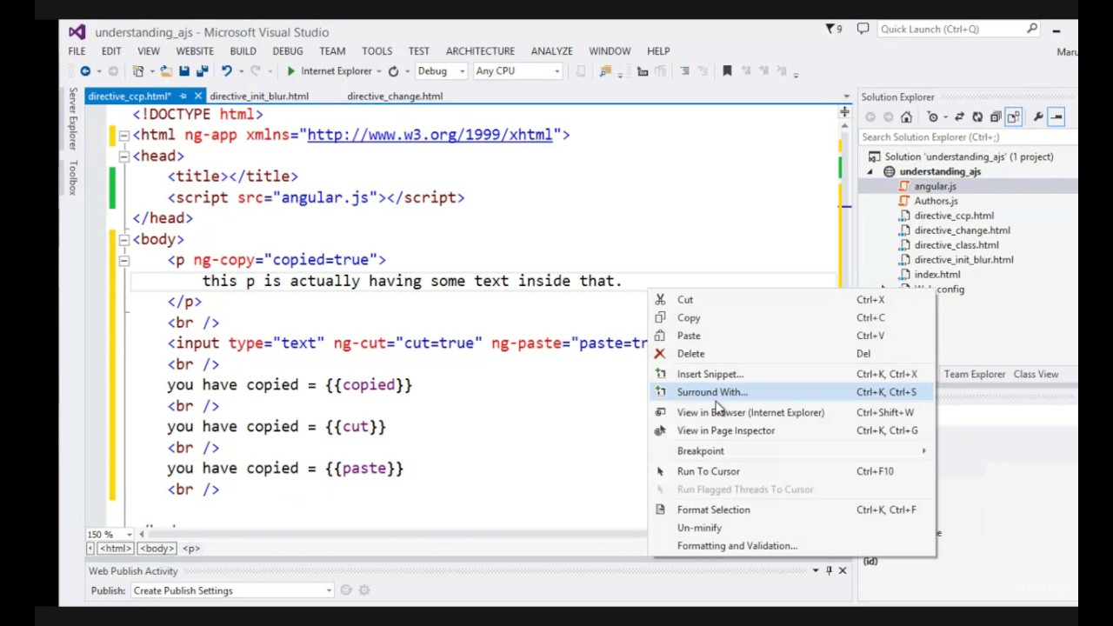
Task: Toggle Preview Selected Items in Solution Explorer
Action: click(x=1056, y=117)
